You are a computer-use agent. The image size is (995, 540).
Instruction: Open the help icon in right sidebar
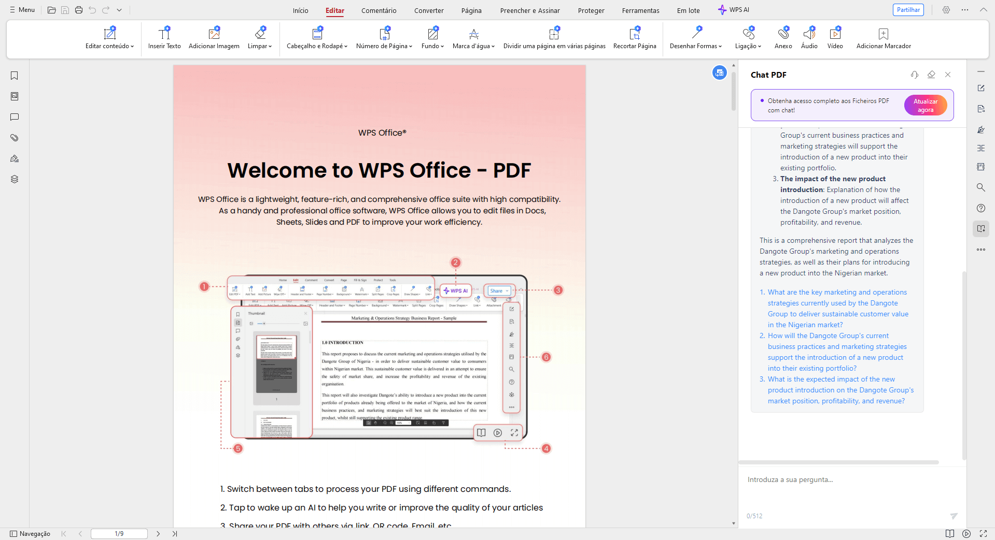point(981,208)
